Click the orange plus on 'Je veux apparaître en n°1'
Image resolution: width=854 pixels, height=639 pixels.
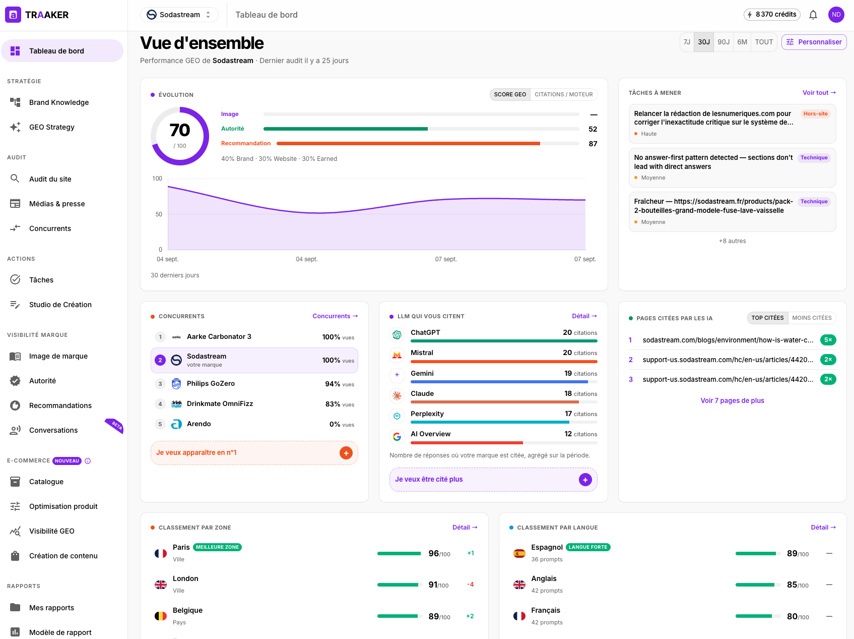point(346,453)
